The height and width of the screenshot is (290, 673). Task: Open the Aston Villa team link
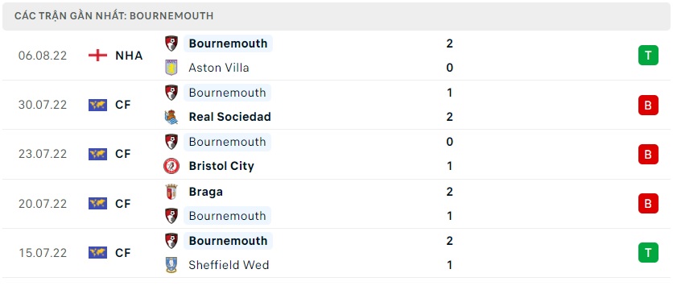[x=218, y=68]
